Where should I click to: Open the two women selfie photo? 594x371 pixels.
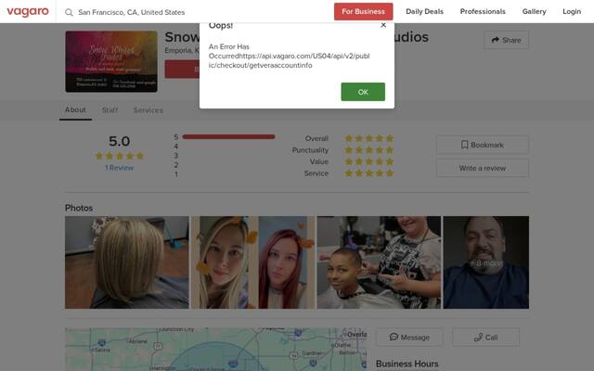253,262
